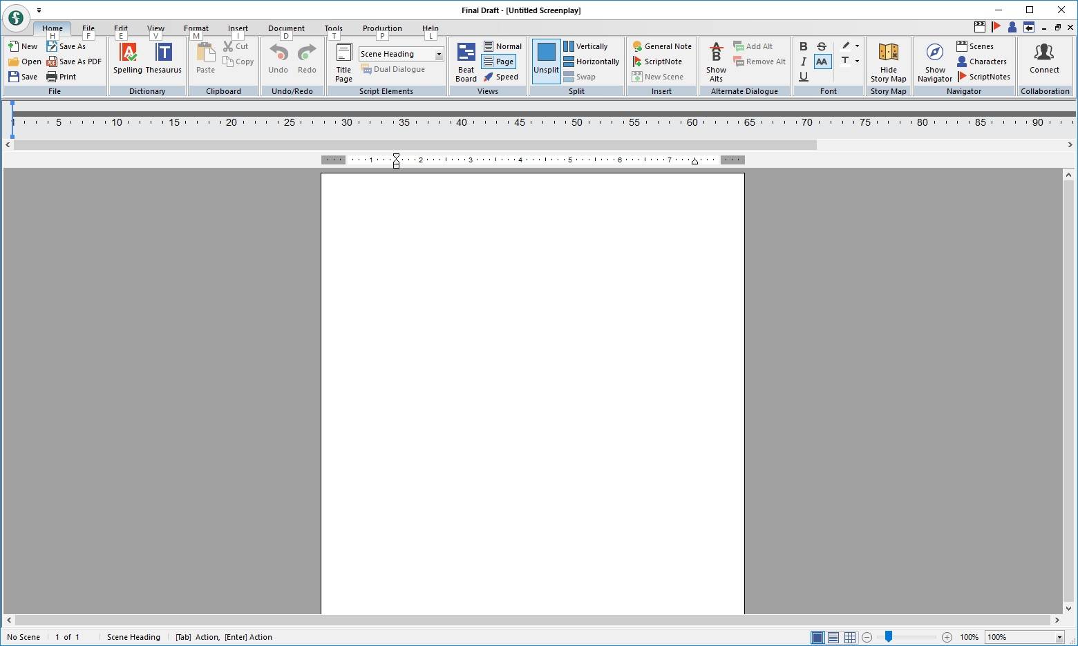Open the Title Page

[343, 62]
